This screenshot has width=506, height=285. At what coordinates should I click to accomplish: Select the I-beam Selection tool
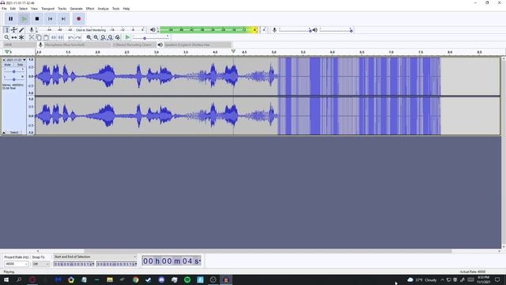(x=6, y=30)
